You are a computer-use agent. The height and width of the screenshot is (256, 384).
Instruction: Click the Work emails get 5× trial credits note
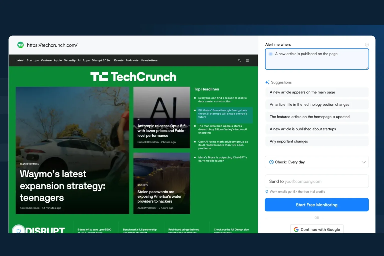click(x=297, y=192)
